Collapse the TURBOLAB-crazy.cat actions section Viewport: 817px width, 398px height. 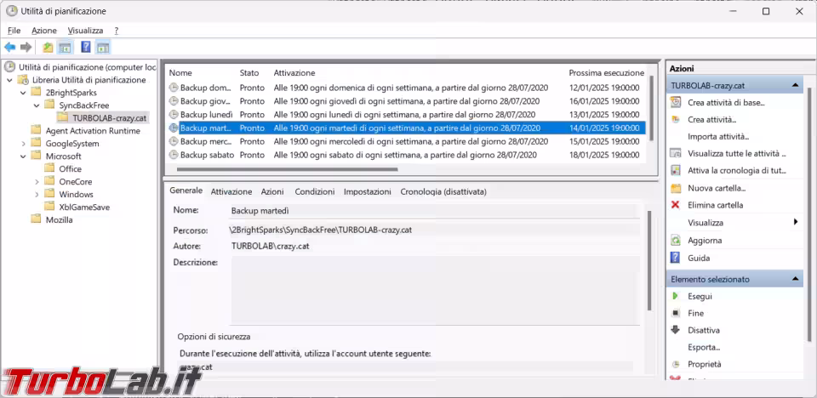pos(796,86)
